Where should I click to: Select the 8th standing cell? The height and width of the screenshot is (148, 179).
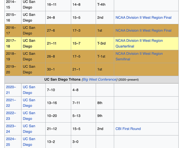(105, 103)
